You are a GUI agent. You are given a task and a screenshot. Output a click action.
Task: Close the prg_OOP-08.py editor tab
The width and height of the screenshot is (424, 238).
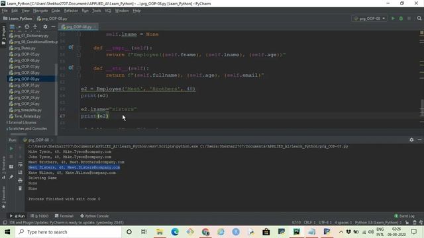[x=95, y=26]
